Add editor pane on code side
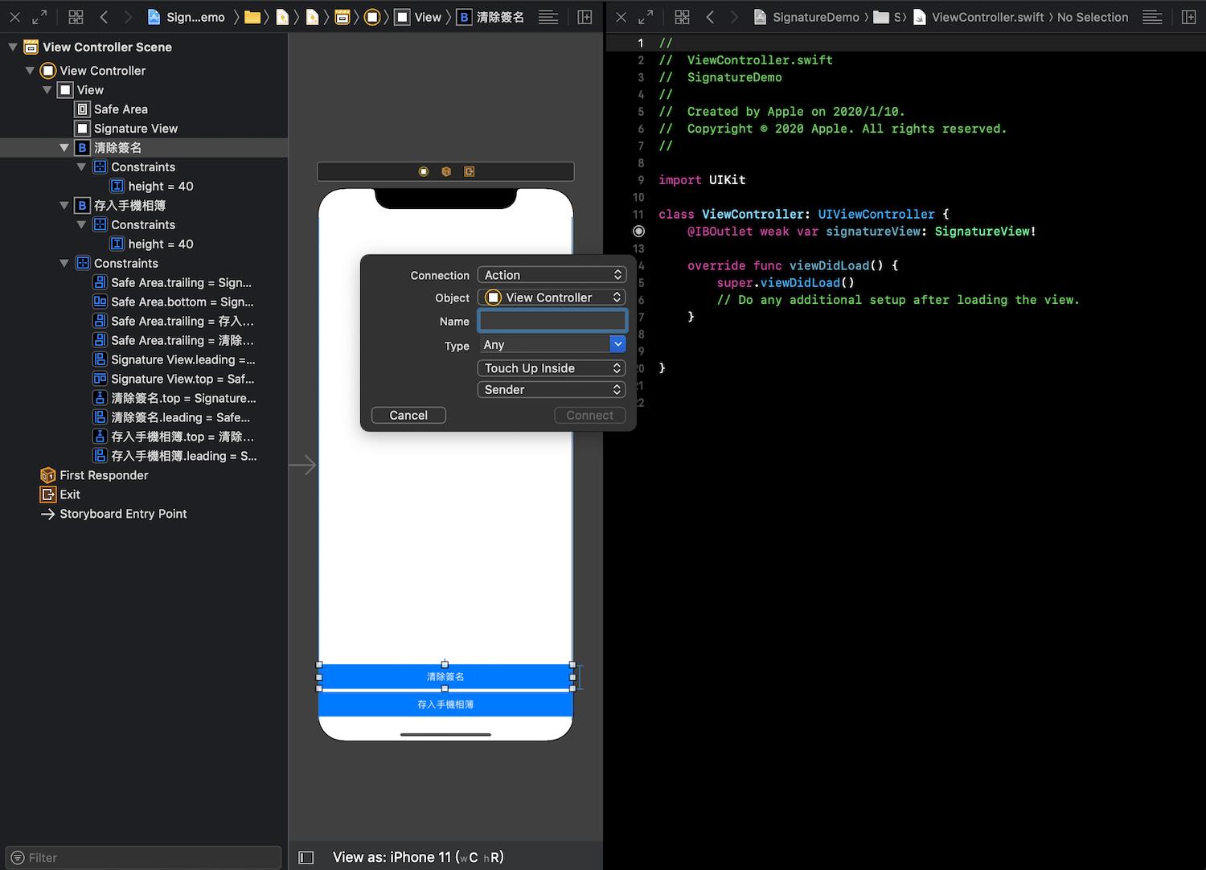 pos(1189,17)
